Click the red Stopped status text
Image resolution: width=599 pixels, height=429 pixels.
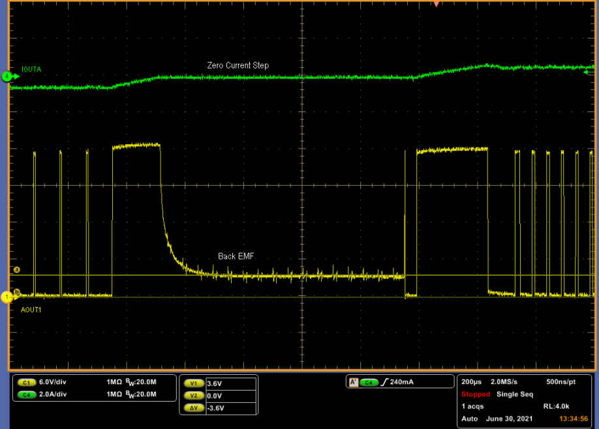(476, 394)
